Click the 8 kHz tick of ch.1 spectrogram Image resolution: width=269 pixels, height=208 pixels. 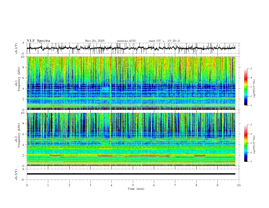point(24,67)
